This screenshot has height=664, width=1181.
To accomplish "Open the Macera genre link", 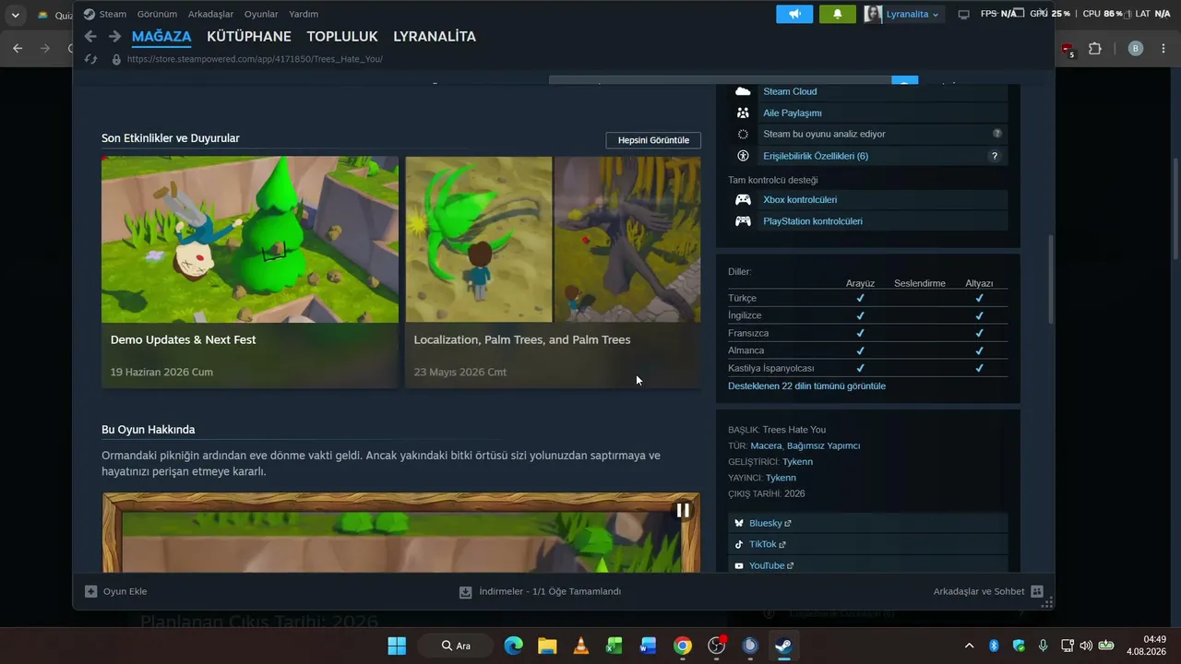I will (765, 445).
